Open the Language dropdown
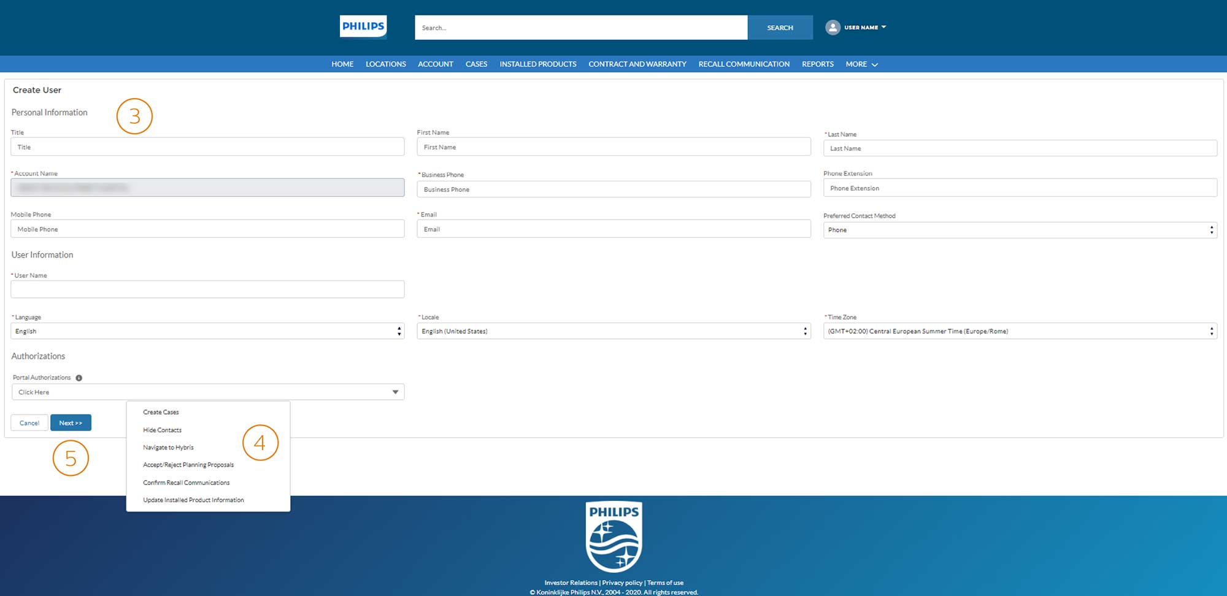The image size is (1227, 596). pyautogui.click(x=207, y=331)
